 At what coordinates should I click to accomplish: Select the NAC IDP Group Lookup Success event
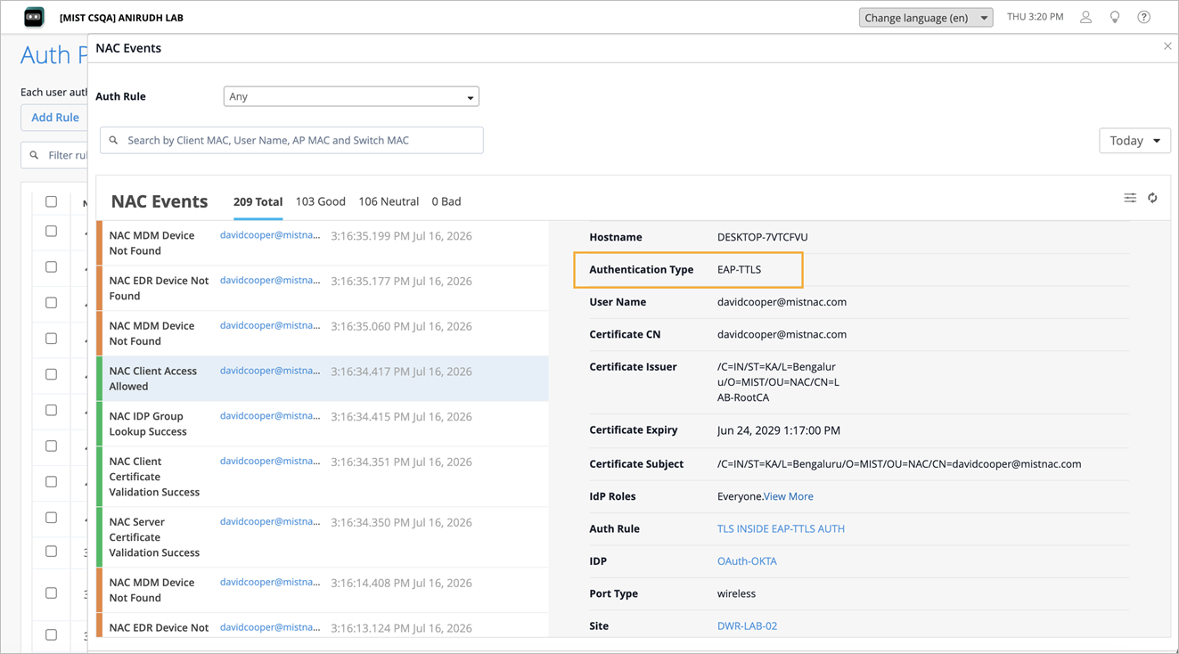click(323, 424)
